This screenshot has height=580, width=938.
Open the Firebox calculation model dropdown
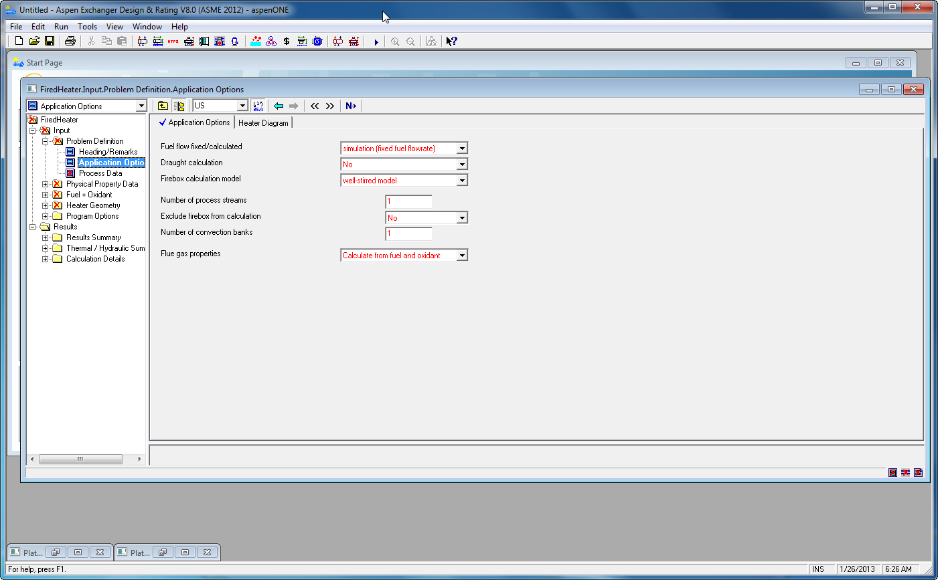(x=462, y=181)
